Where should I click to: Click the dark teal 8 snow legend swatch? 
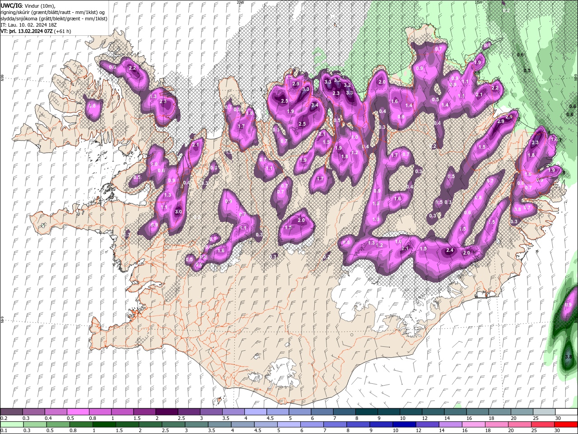(x=366, y=412)
